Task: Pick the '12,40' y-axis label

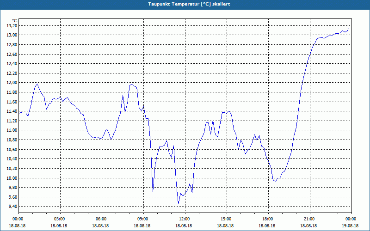Action: [12, 64]
